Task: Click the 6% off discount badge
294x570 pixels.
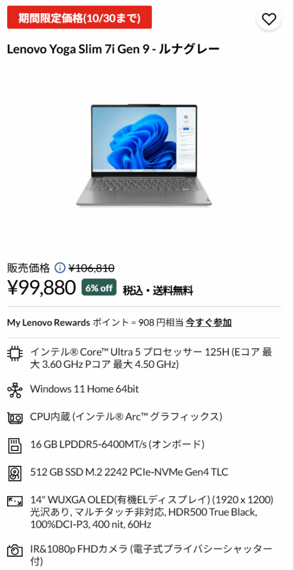Action: point(99,288)
